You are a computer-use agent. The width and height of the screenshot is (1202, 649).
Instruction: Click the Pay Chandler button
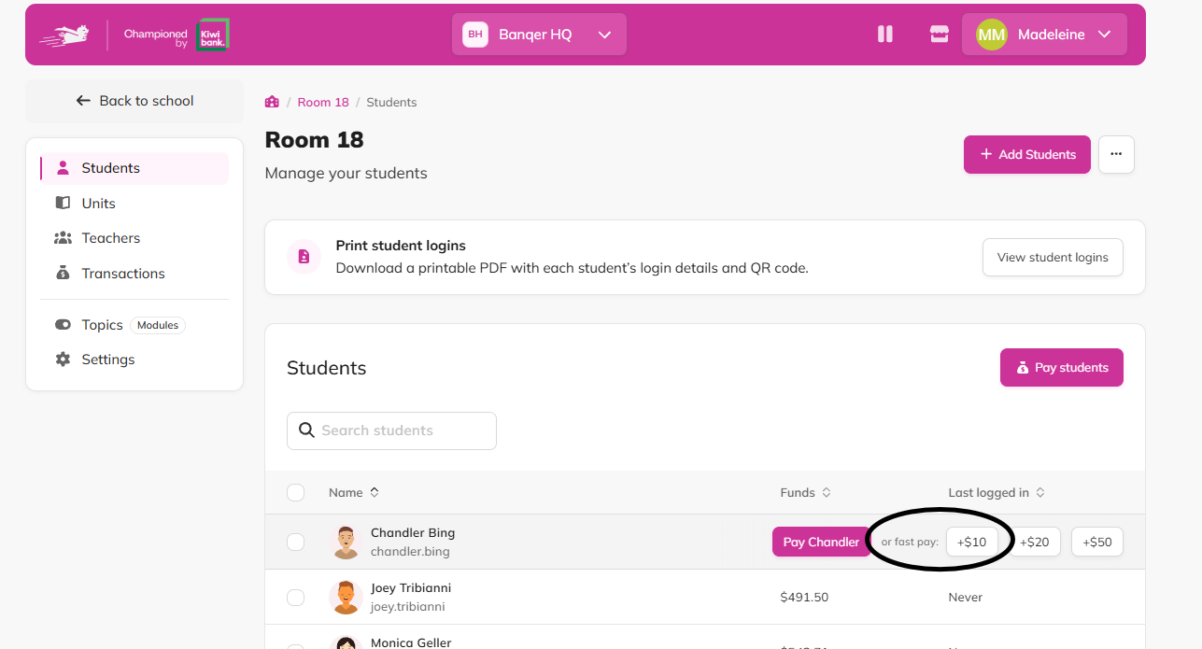coord(821,542)
